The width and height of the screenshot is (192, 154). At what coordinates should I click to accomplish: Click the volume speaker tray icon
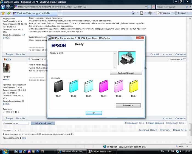pyautogui.click(x=181, y=151)
